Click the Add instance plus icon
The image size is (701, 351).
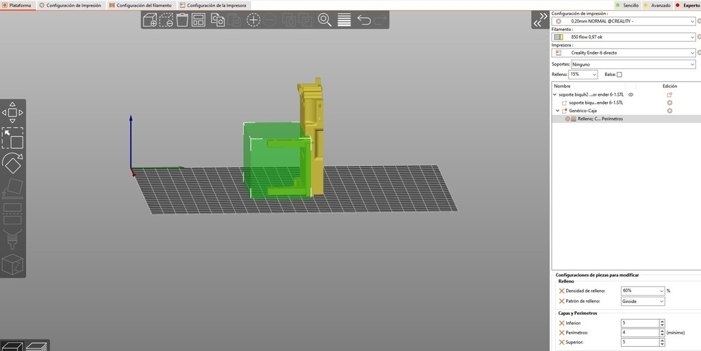coord(253,20)
